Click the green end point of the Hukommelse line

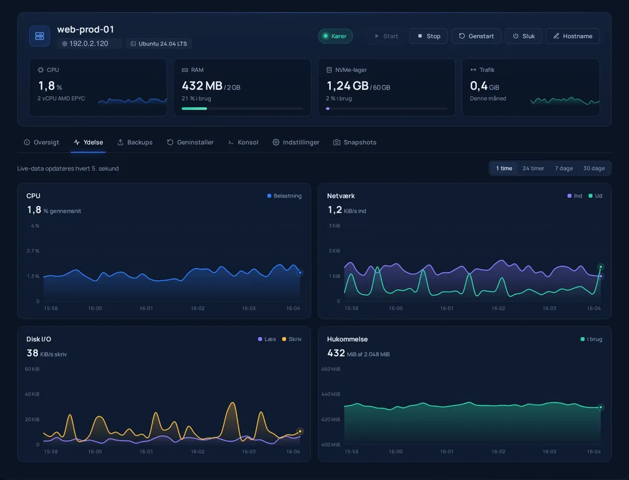(x=601, y=407)
